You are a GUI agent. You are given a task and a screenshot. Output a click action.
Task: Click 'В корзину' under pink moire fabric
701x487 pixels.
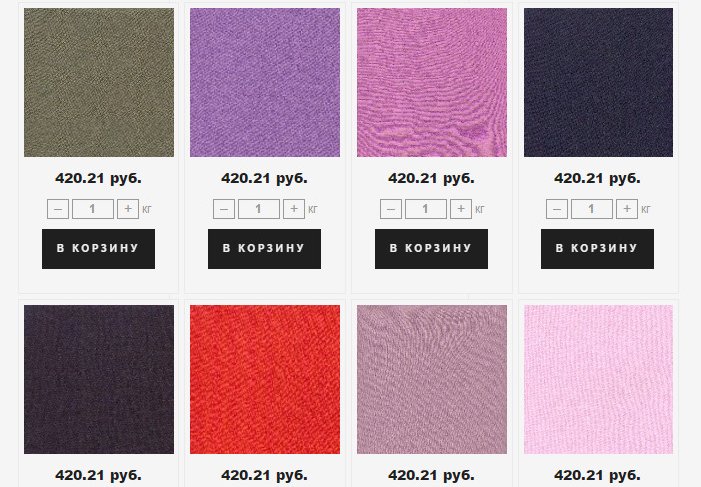point(432,249)
